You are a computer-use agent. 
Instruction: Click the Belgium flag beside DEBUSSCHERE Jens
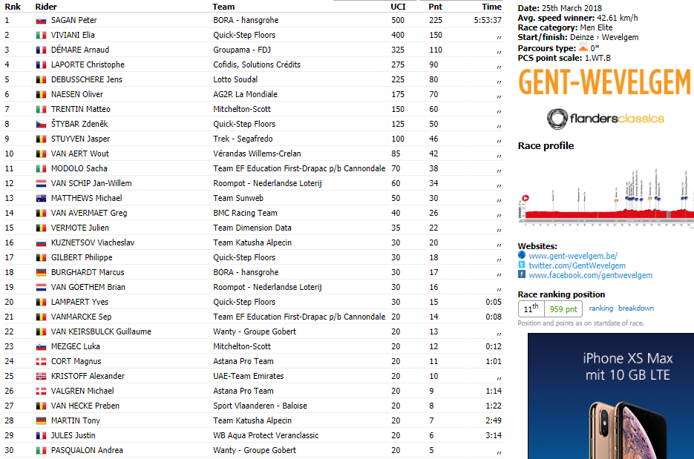coord(41,79)
